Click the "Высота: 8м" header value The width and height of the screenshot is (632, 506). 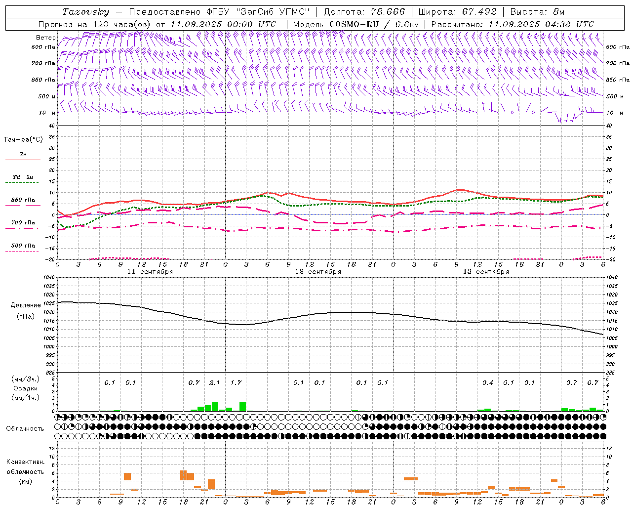[537, 12]
